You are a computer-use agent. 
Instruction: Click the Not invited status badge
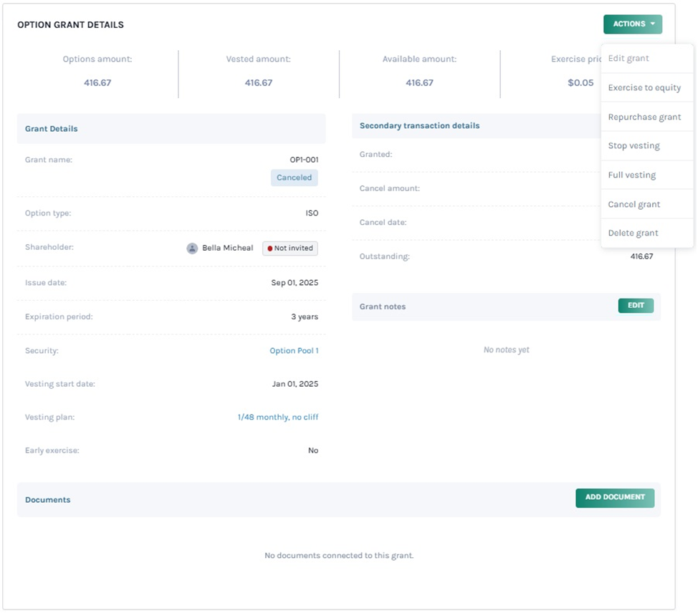click(x=290, y=248)
